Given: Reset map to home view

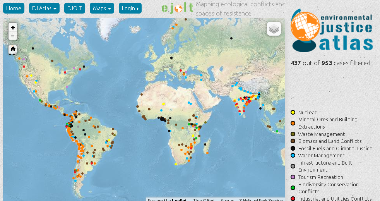Looking at the screenshot, I should pyautogui.click(x=13, y=49).
